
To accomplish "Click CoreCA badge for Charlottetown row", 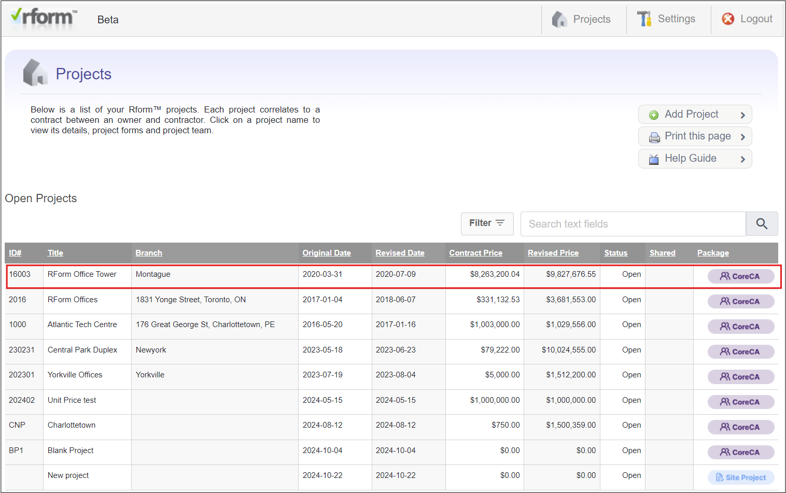I will point(741,427).
